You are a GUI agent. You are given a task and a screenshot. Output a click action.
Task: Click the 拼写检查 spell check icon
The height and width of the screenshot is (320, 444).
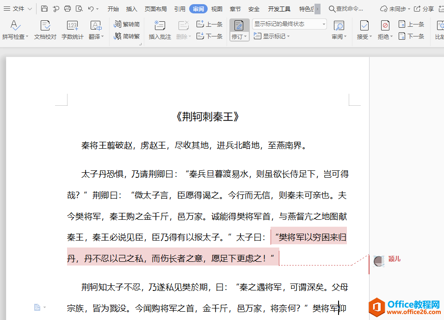point(15,26)
